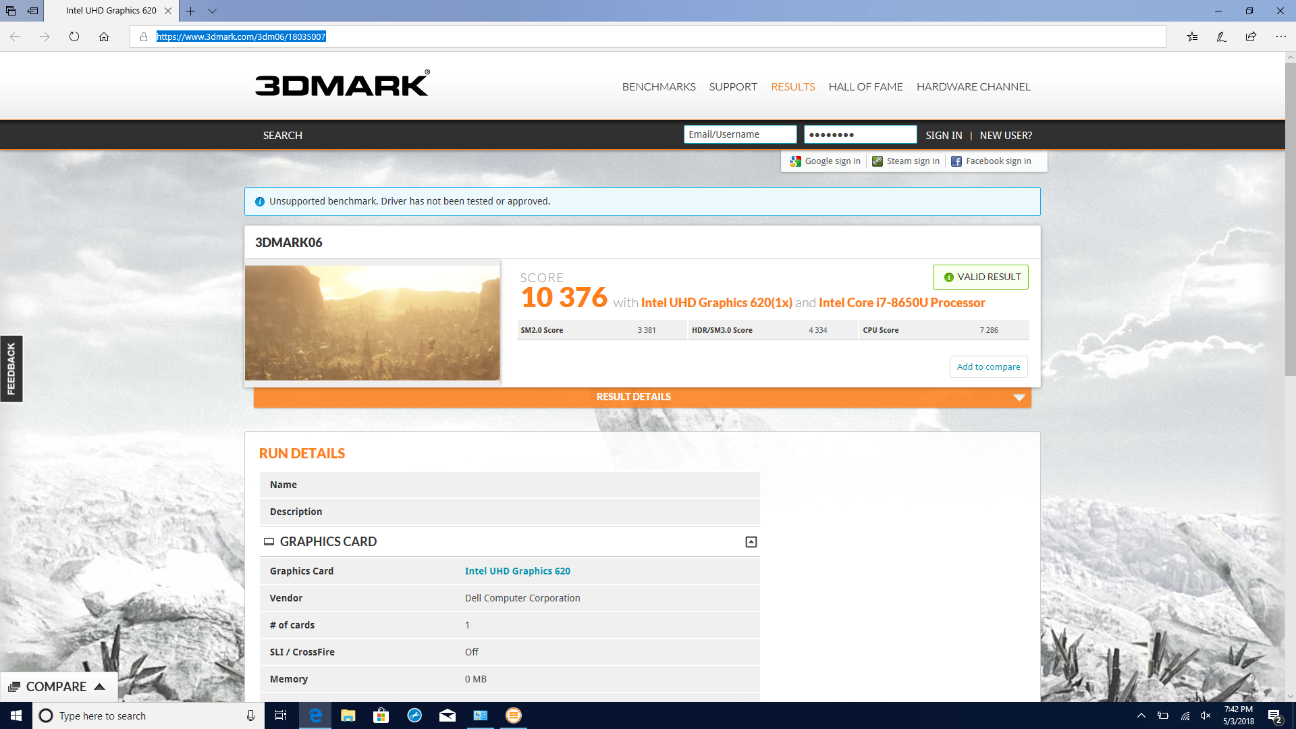Screen dimensions: 1296x729
Task: Click the Facebook sign in icon
Action: tap(956, 161)
